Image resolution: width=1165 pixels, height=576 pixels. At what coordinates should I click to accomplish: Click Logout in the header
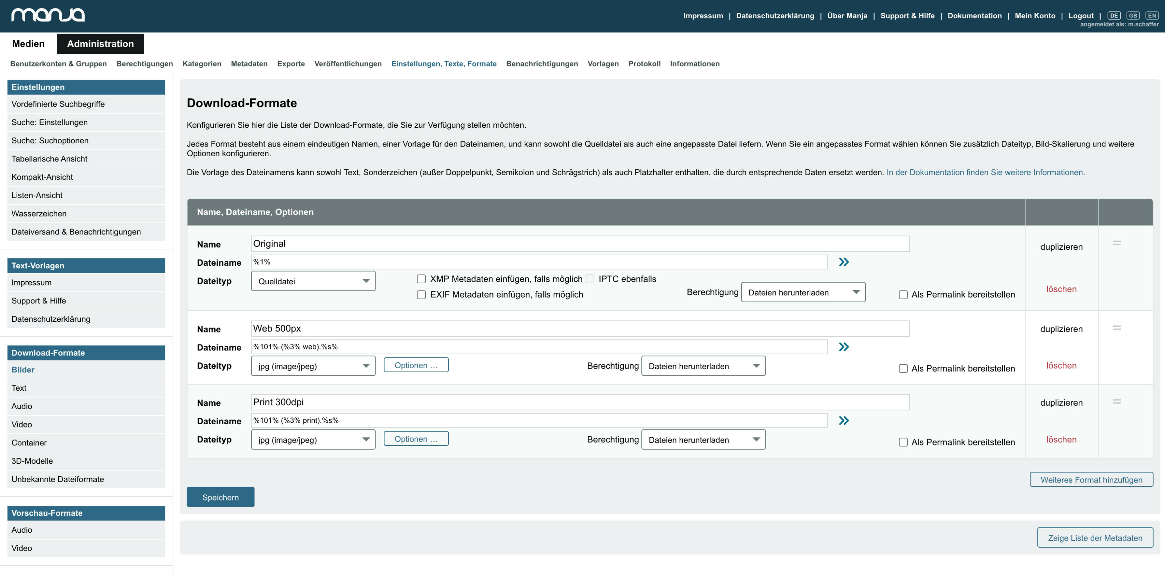(x=1081, y=15)
